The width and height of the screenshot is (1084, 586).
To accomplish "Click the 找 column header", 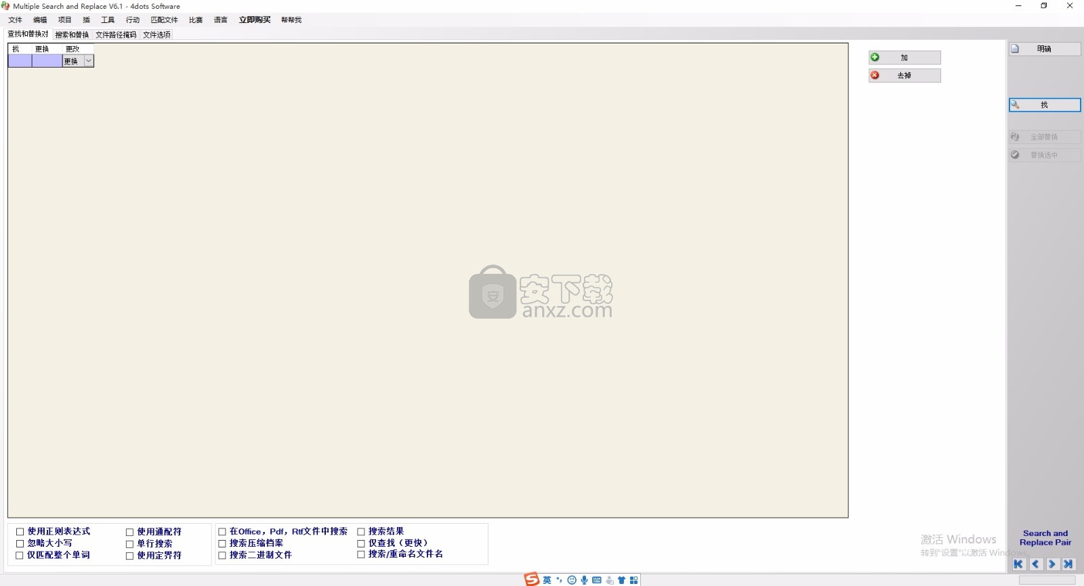I will [20, 49].
